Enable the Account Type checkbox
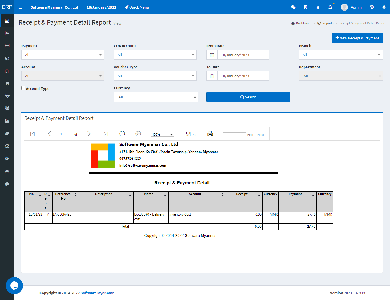The image size is (390, 300). [23, 88]
